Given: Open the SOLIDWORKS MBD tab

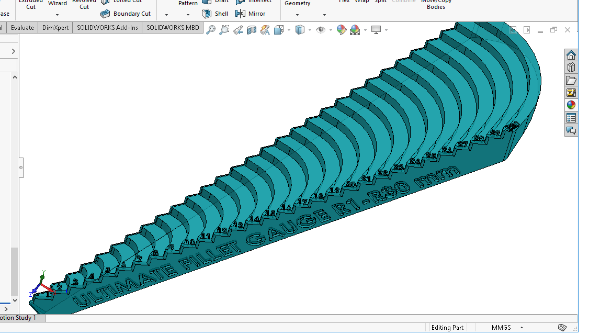Looking at the screenshot, I should coord(173,27).
